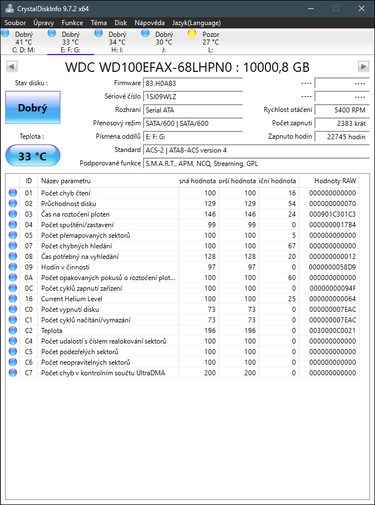
Task: Click status icon for Počet chybných hledání
Action: tap(13, 246)
